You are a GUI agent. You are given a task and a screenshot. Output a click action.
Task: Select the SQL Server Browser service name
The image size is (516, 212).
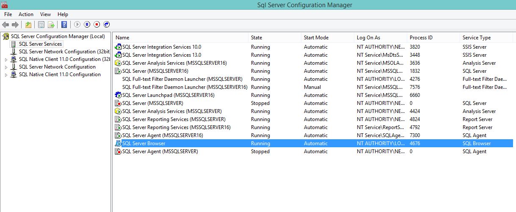click(x=143, y=143)
